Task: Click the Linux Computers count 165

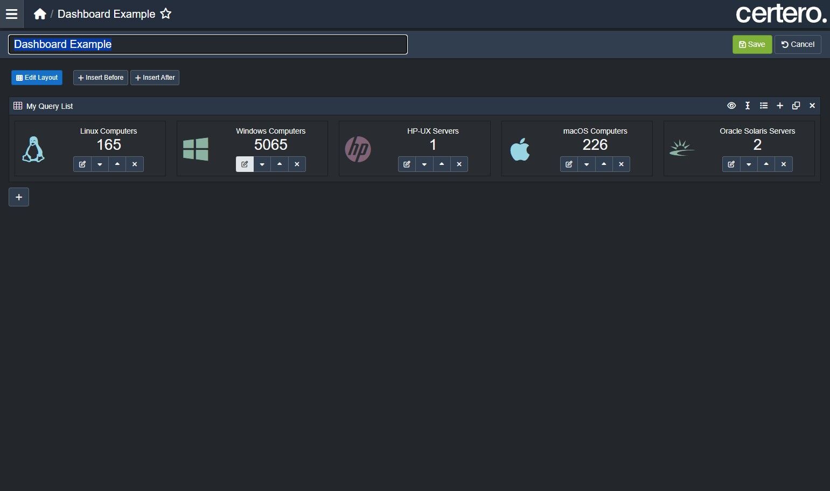Action: pyautogui.click(x=109, y=144)
